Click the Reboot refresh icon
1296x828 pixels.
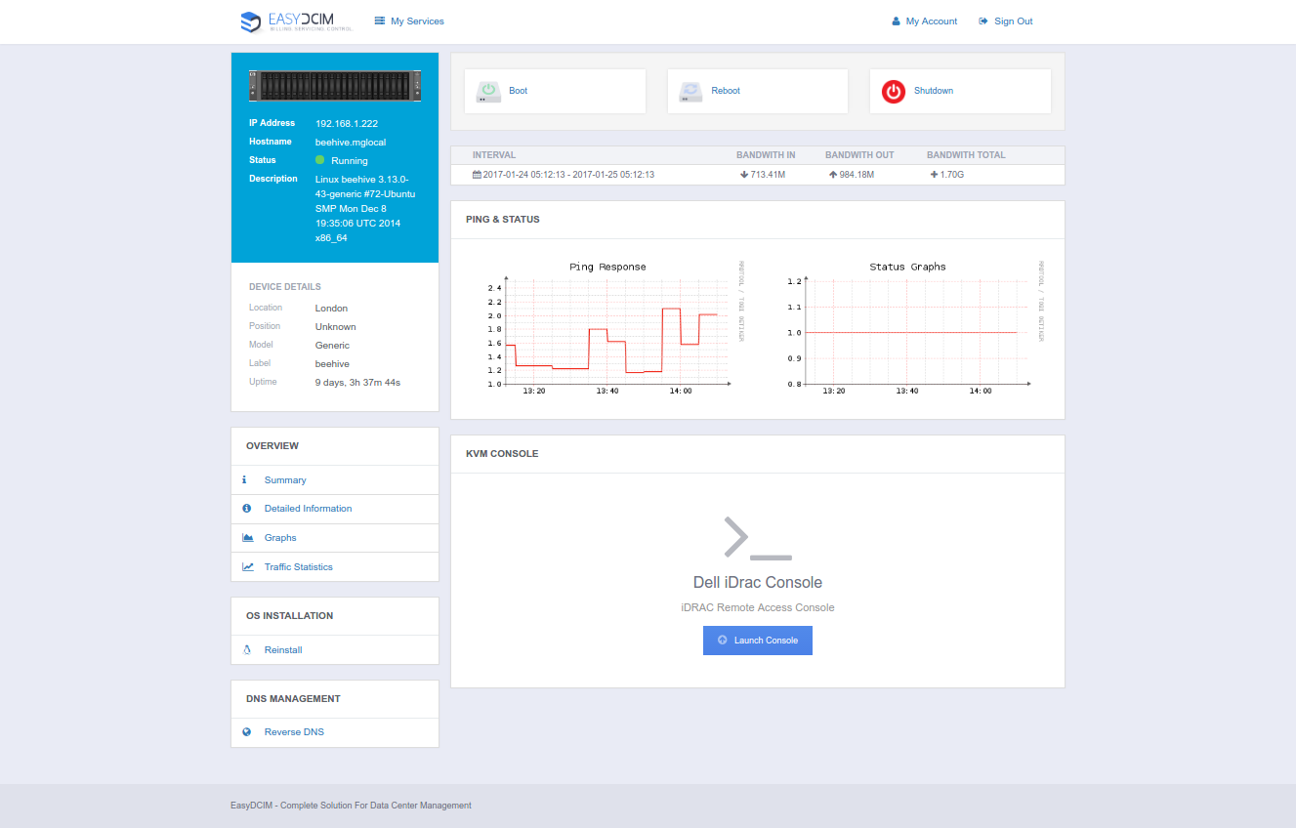[x=690, y=91]
